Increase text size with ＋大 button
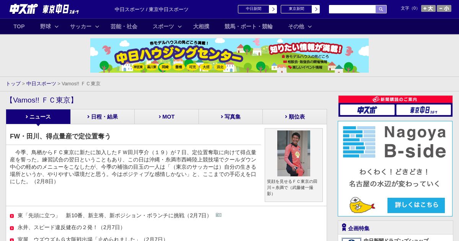459x241 pixels. tap(428, 8)
